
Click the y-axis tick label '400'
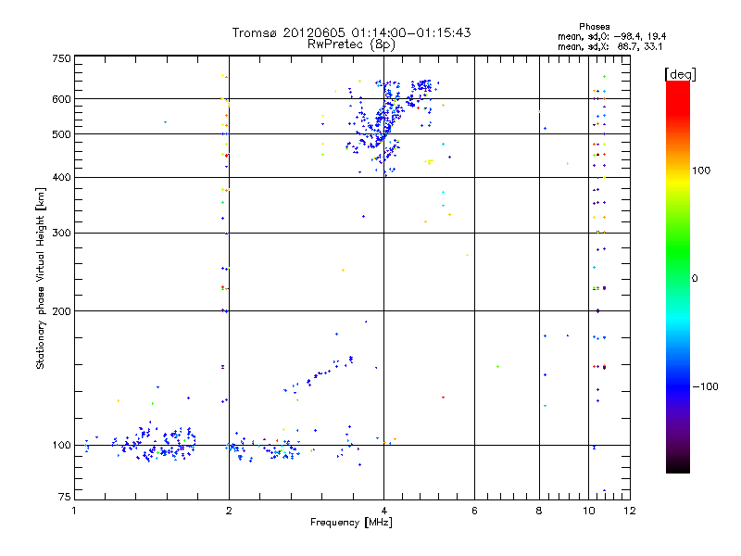point(62,178)
